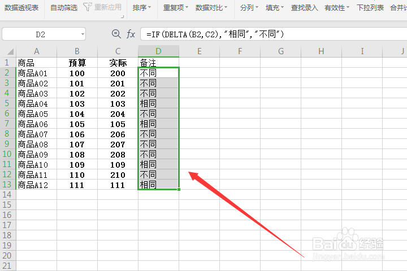Image resolution: width=407 pixels, height=271 pixels.
Task: Click the fill handle of selection
Action: (x=179, y=189)
